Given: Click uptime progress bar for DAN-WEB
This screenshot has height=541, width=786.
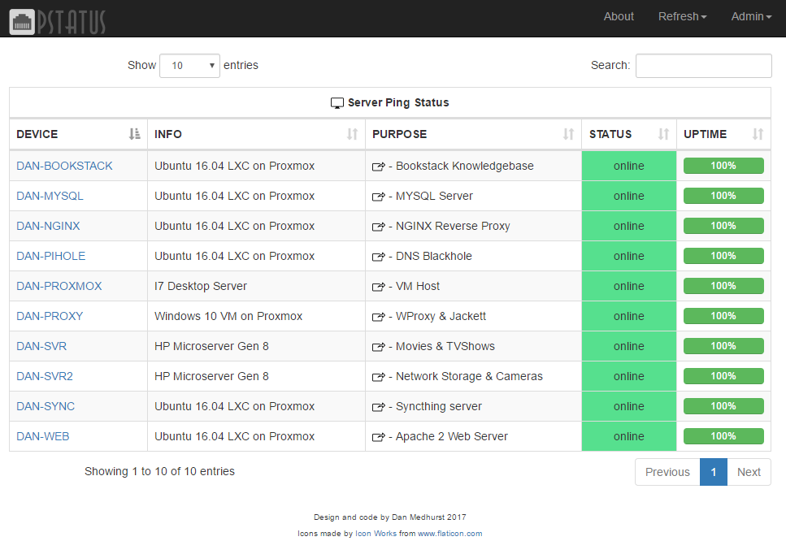Looking at the screenshot, I should 723,436.
